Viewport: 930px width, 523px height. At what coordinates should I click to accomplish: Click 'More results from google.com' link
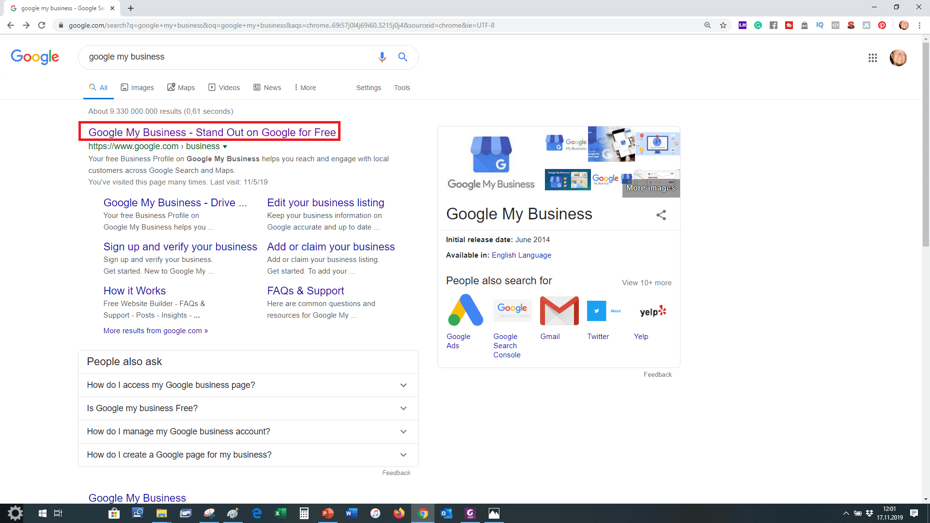155,331
